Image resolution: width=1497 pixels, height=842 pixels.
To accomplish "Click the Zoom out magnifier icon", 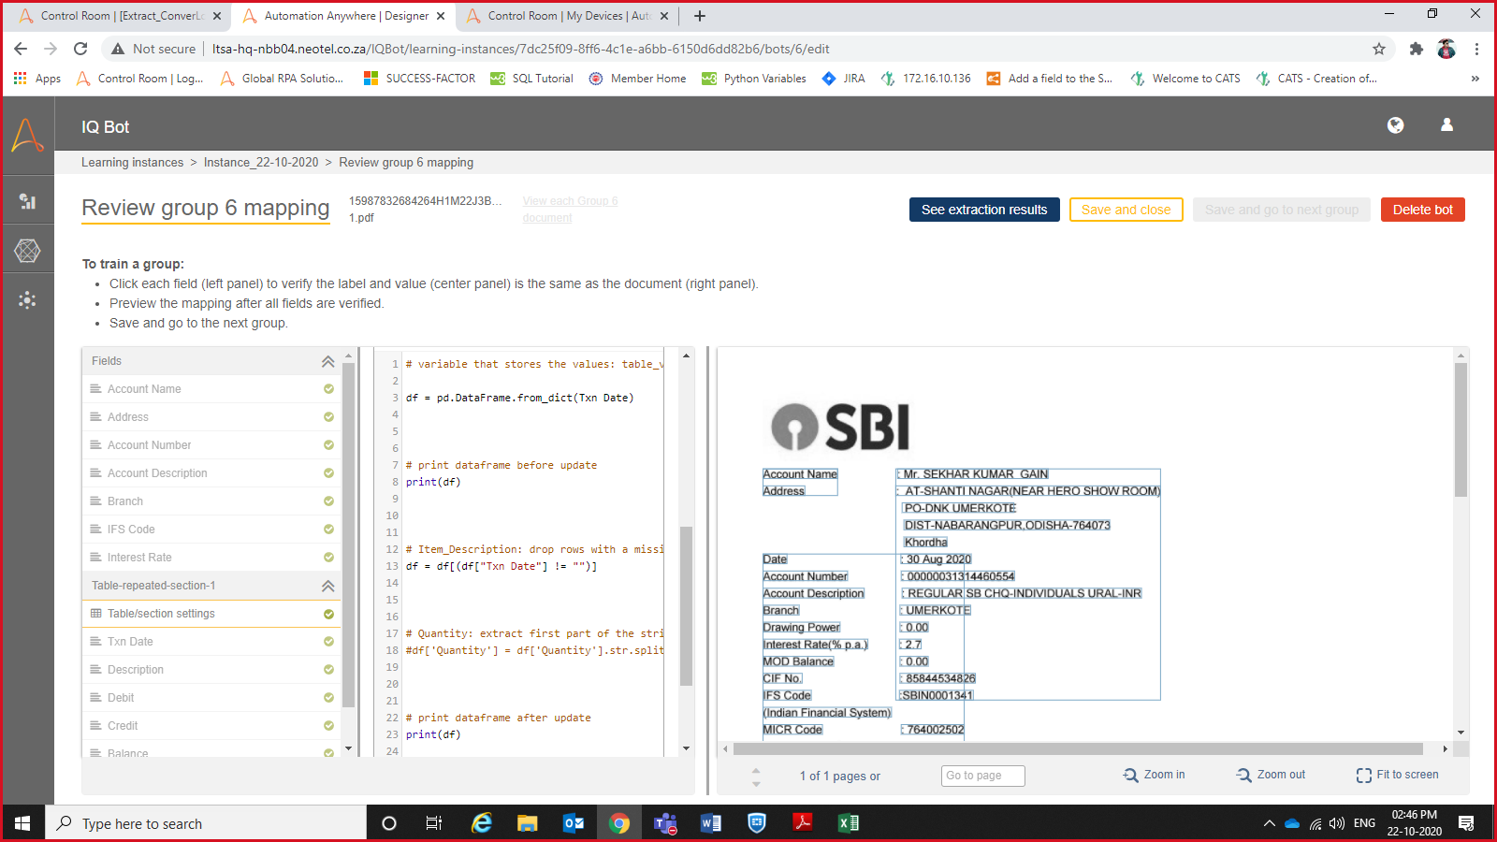I will tap(1243, 775).
